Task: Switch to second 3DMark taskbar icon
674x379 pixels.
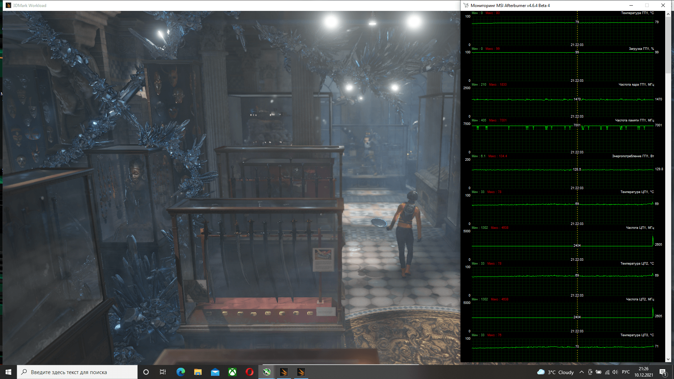Action: 301,372
